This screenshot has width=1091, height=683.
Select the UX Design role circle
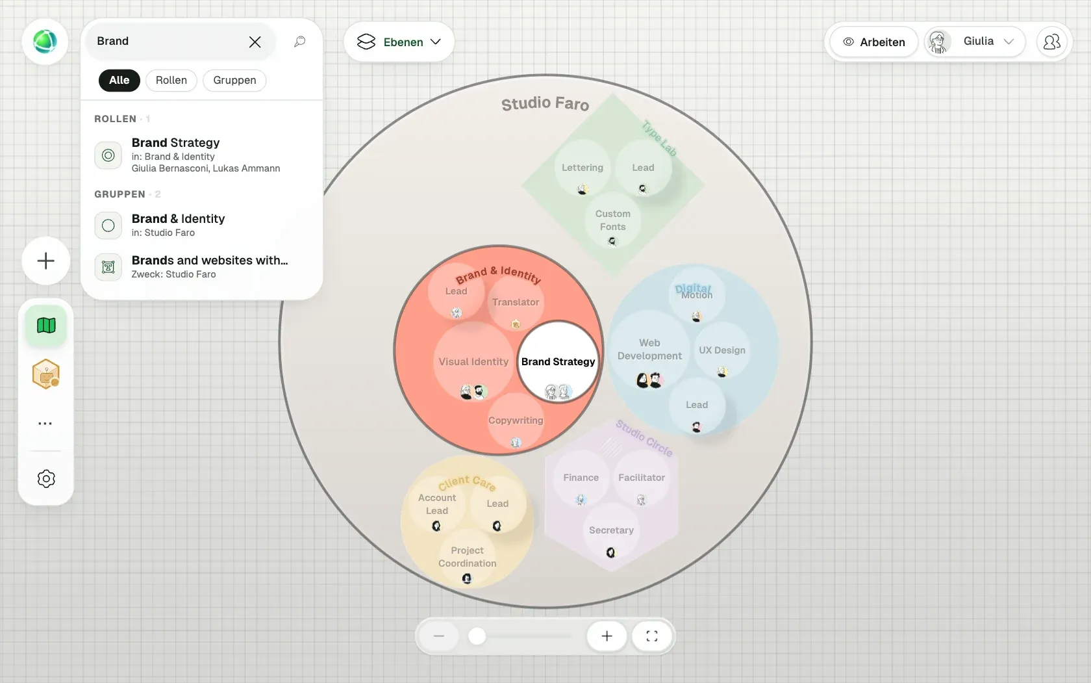[722, 350]
